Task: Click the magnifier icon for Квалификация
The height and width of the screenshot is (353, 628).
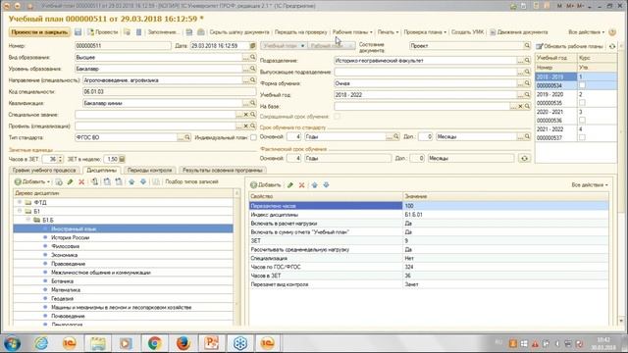Action: click(x=253, y=103)
